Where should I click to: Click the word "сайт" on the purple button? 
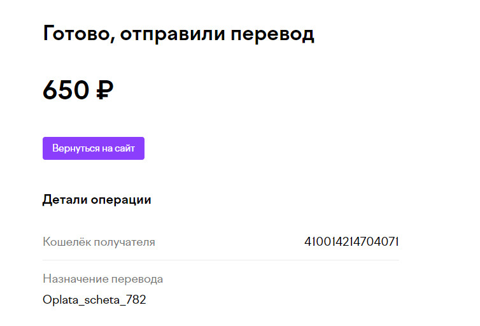point(125,148)
